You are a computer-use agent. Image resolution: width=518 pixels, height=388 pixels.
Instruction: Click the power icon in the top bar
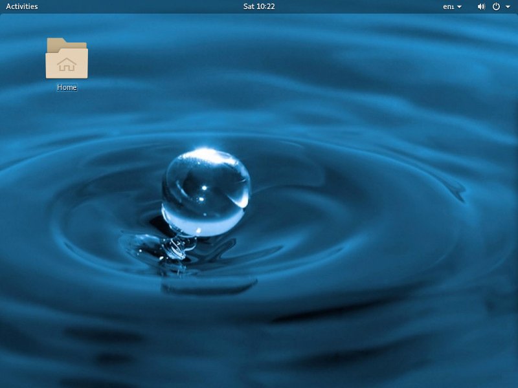(496, 6)
